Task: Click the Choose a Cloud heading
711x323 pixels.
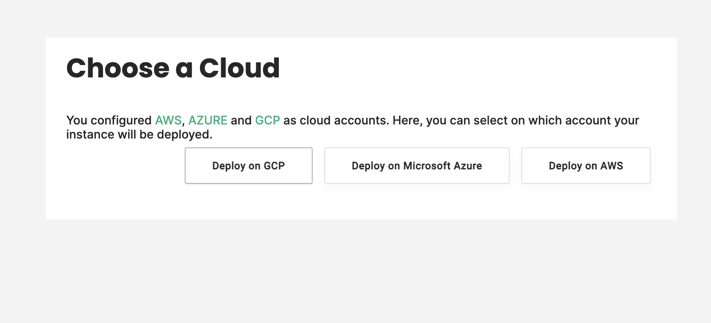Action: (173, 68)
